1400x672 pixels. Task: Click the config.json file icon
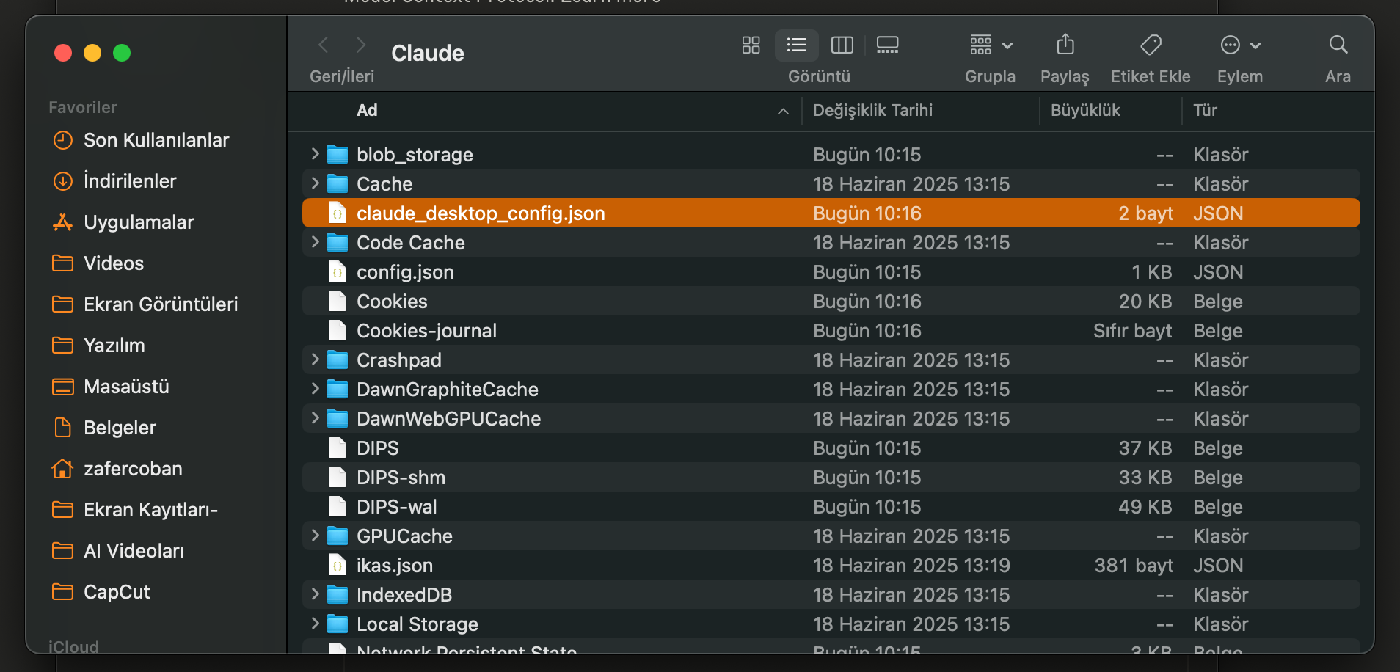pos(338,271)
